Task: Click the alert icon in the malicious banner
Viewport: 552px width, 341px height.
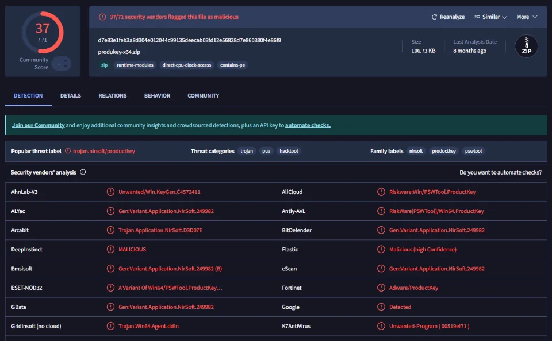Action: 102,17
